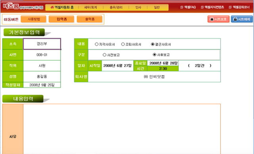Click the 내용입력 section header
Image resolution: width=254 pixels, height=154 pixels.
coord(23,98)
